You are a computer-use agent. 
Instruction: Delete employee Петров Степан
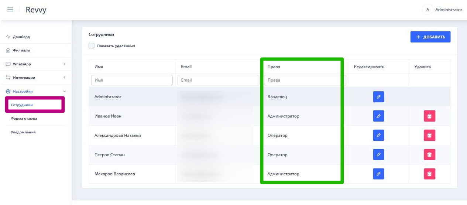[429, 154]
